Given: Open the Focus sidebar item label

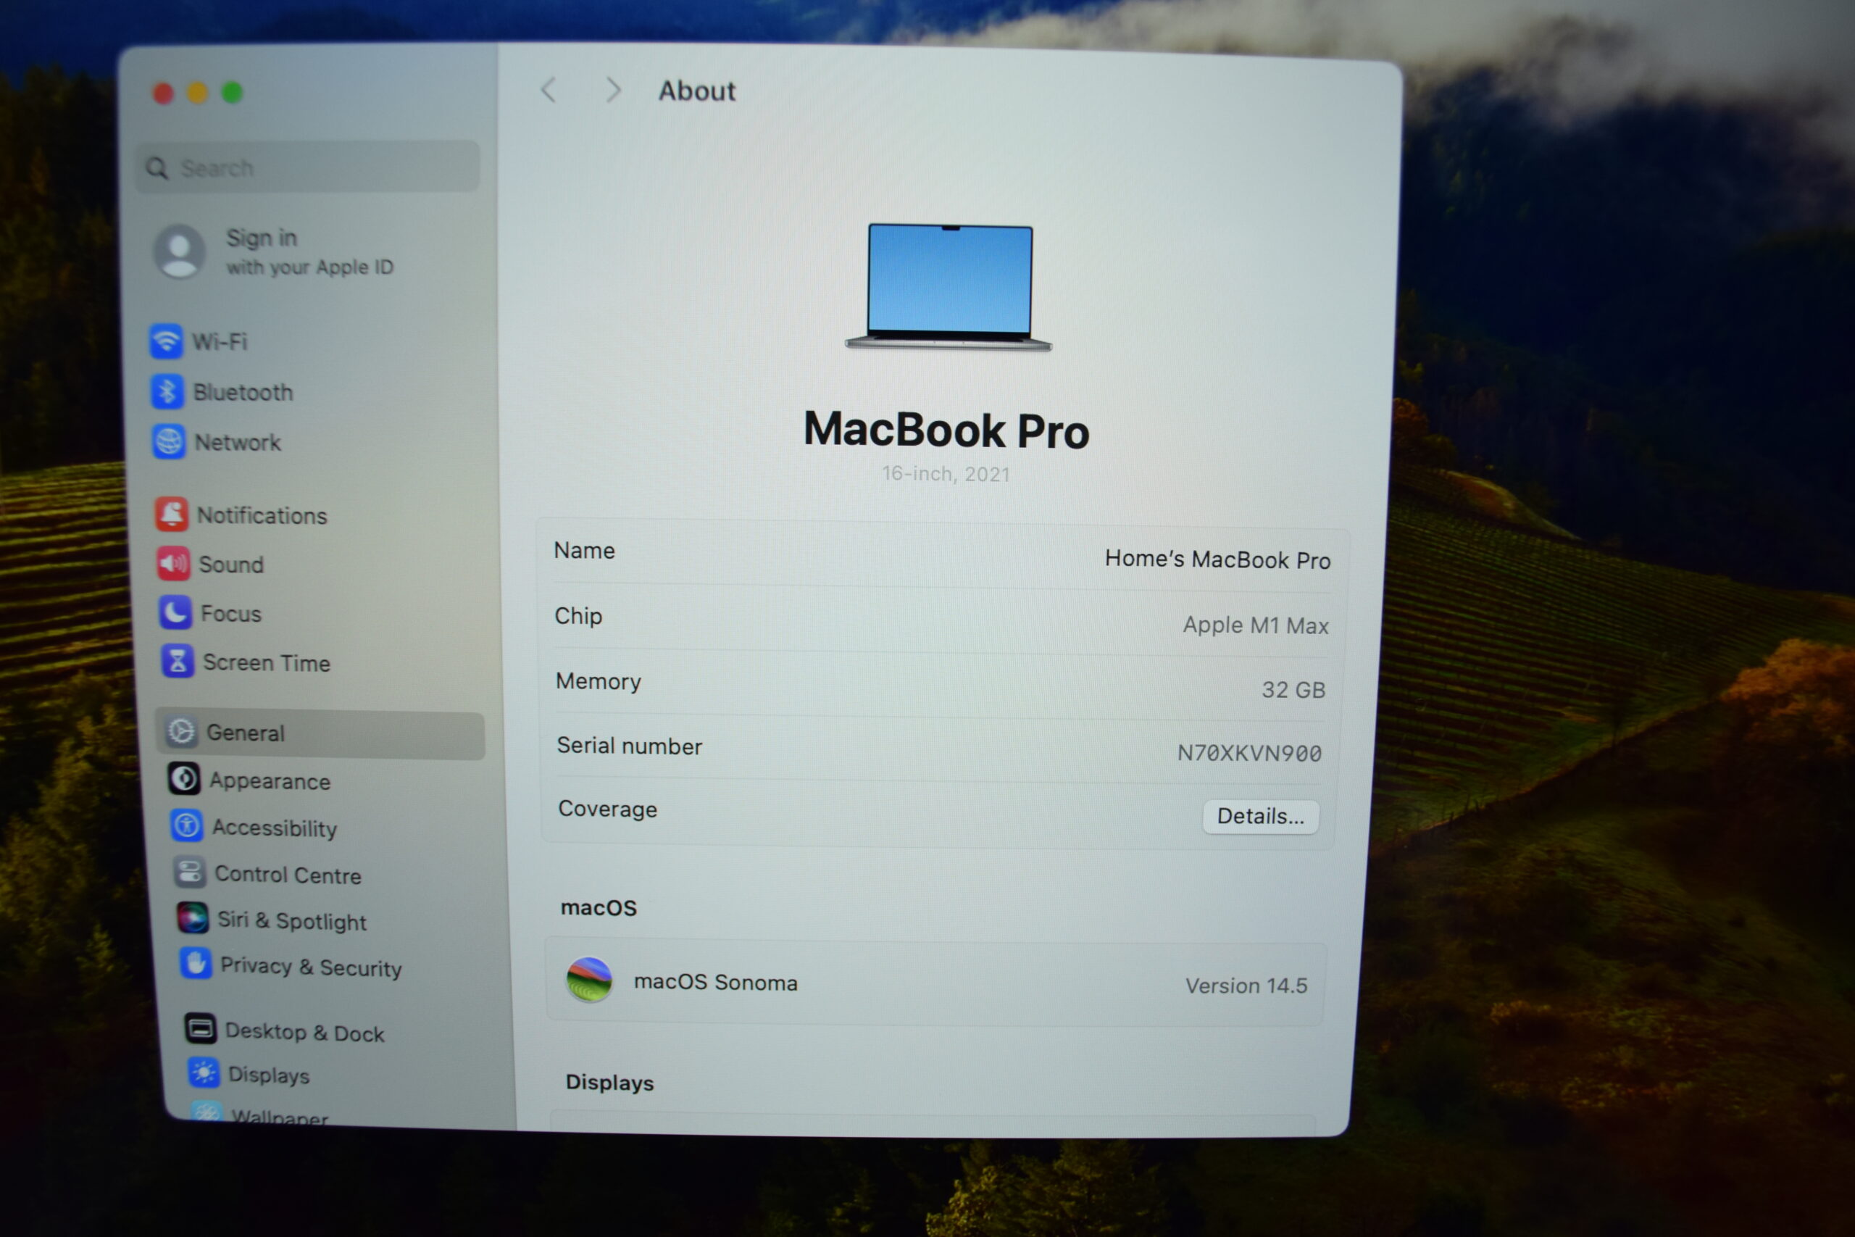Looking at the screenshot, I should pos(231,614).
